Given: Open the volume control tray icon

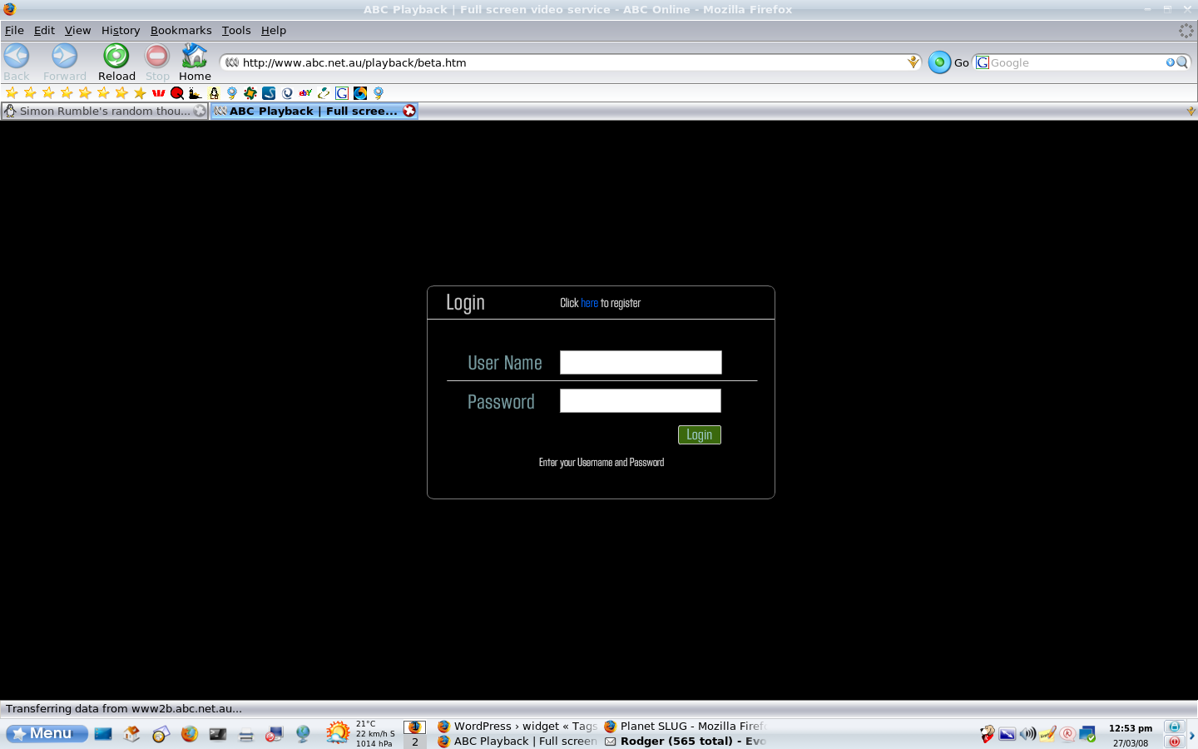Looking at the screenshot, I should (1027, 734).
